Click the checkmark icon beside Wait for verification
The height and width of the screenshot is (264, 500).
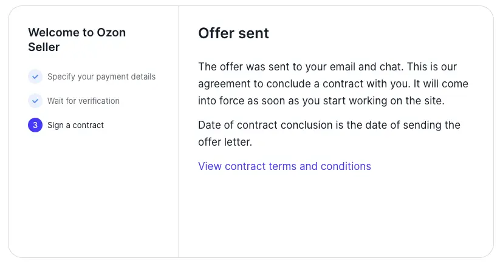tap(35, 101)
